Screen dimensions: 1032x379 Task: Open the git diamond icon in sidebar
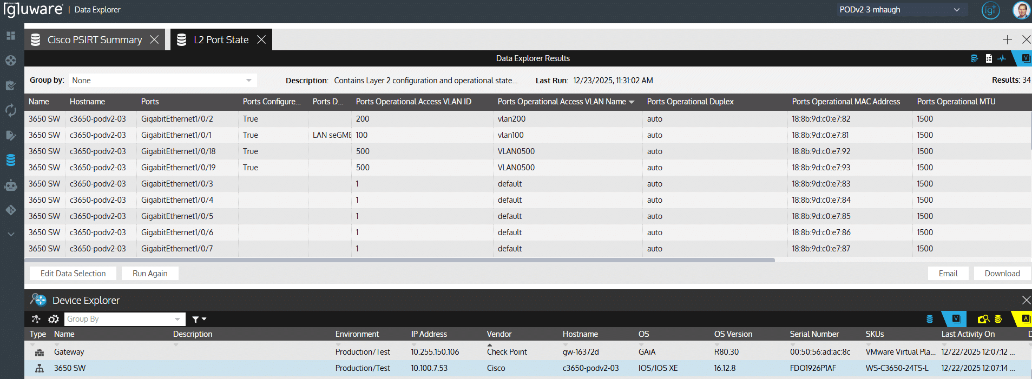(x=11, y=210)
